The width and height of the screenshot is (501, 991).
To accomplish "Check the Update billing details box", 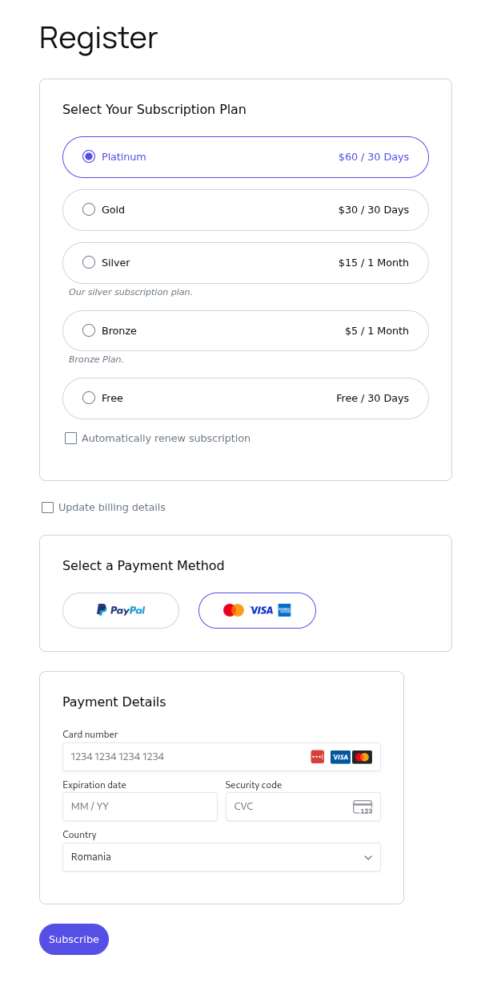I will [x=47, y=508].
